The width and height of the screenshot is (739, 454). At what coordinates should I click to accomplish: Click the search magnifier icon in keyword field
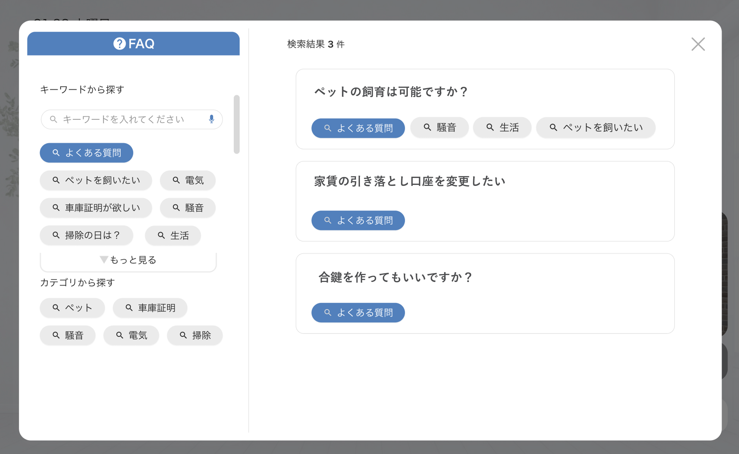pos(53,119)
